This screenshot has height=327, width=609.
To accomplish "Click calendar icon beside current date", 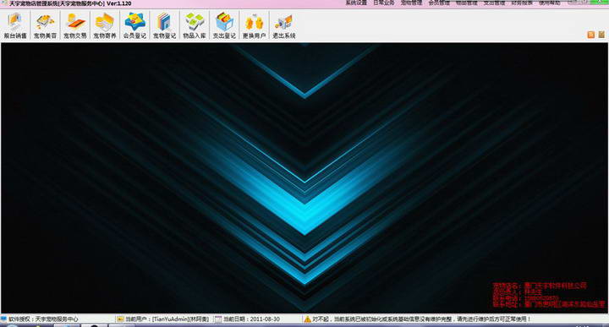I will [x=218, y=319].
